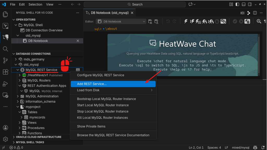Open Source Control view
Image resolution: width=267 pixels, height=150 pixels.
tap(5, 60)
